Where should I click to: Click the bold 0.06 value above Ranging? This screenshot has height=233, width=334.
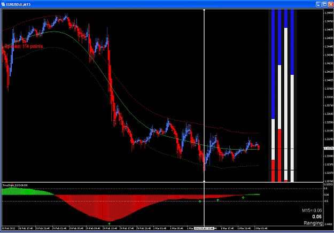tap(317, 216)
